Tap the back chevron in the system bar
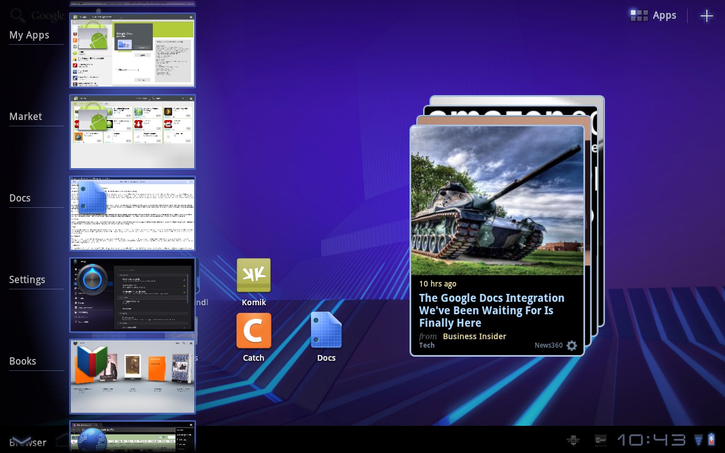This screenshot has height=453, width=725. (x=21, y=441)
